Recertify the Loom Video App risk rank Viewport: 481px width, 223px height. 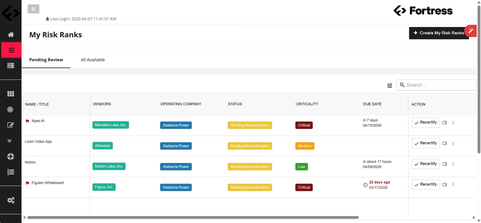click(426, 143)
